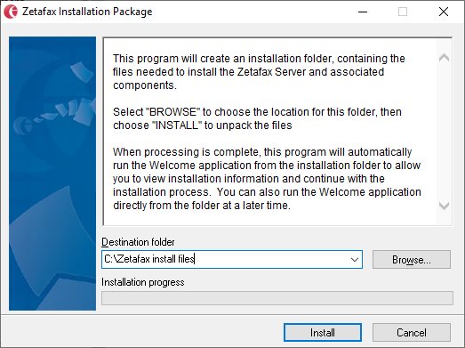Viewport: 465px width, 348px height.
Task: Click the 'Zetafax Installation Package' title text
Action: pyautogui.click(x=87, y=12)
